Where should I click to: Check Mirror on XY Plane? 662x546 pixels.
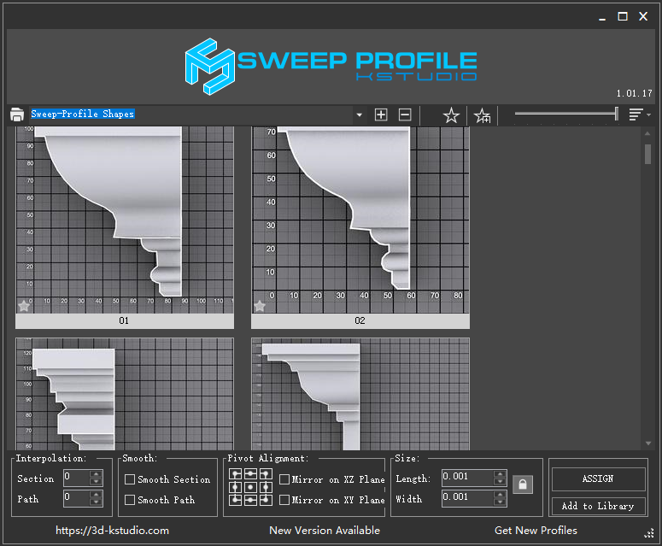[284, 500]
